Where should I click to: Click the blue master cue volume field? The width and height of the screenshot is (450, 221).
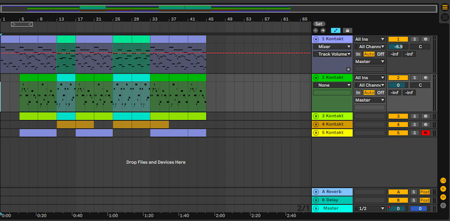click(420, 209)
